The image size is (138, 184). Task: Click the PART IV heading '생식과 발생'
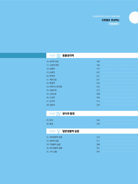[x=68, y=114]
